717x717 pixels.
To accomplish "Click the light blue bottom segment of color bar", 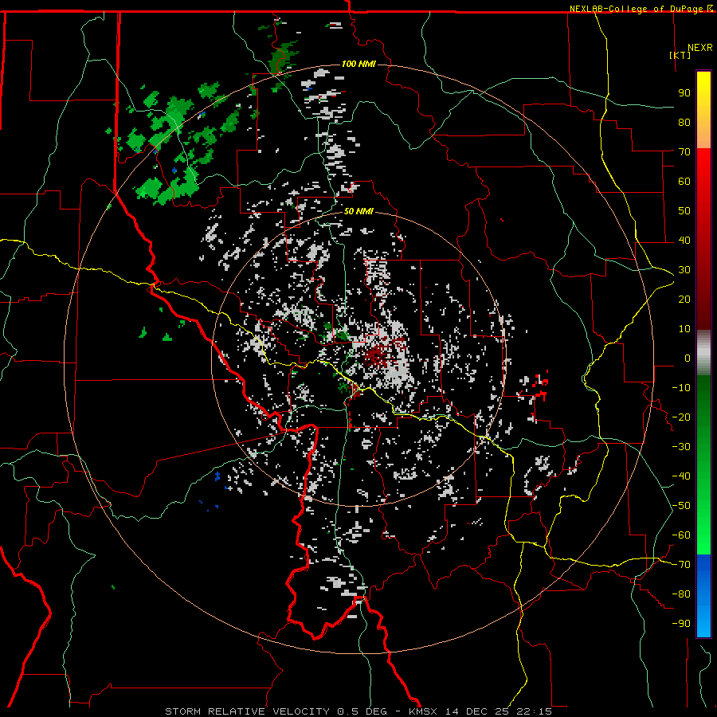I will coord(703,617).
